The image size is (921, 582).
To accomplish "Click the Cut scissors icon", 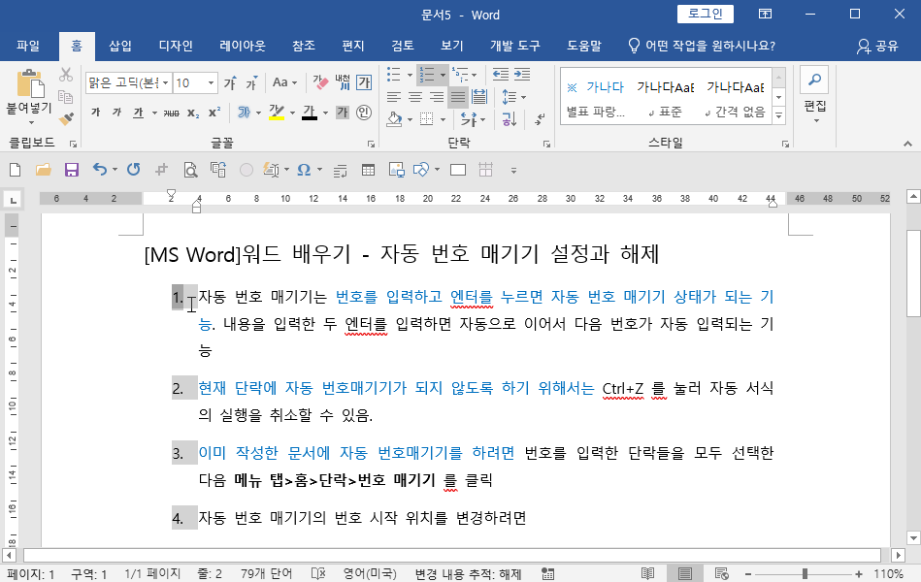I will (66, 75).
